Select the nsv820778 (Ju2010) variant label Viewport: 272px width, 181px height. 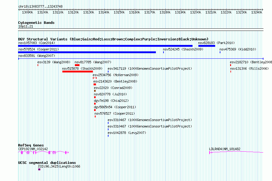click(x=110, y=94)
